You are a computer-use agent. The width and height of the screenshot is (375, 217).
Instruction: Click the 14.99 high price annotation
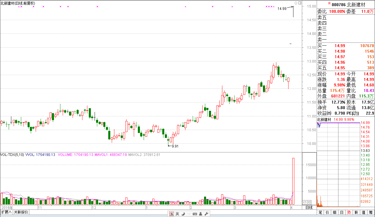pyautogui.click(x=282, y=9)
